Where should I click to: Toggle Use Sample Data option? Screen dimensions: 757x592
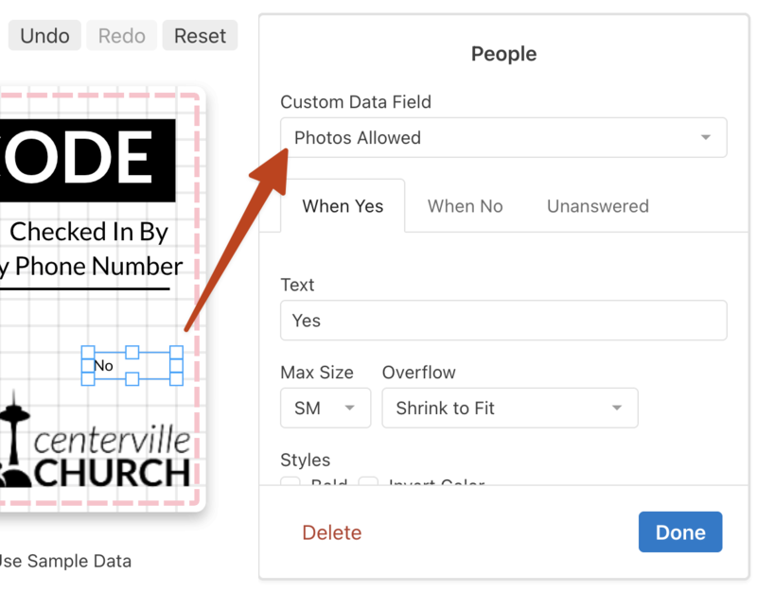(x=64, y=561)
